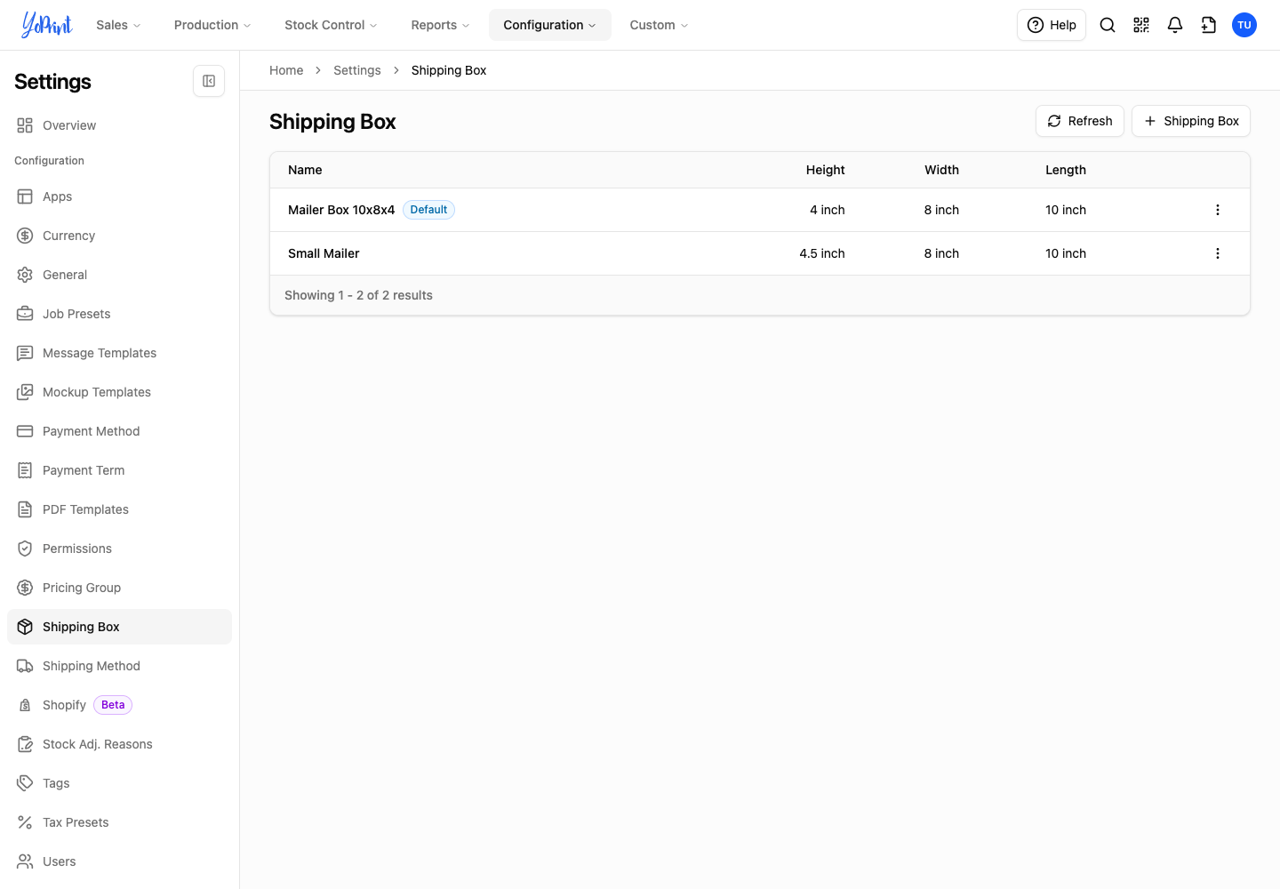The image size is (1280, 889).
Task: Open Job Presets settings
Action: click(x=119, y=314)
